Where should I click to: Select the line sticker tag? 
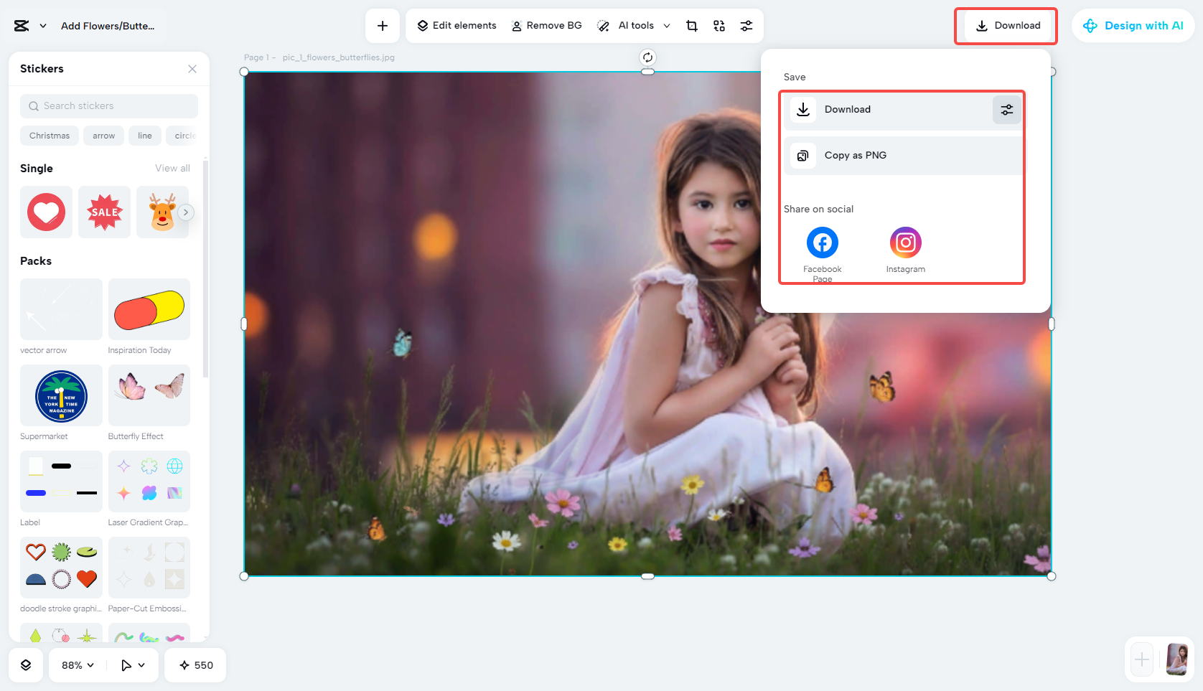click(x=145, y=136)
